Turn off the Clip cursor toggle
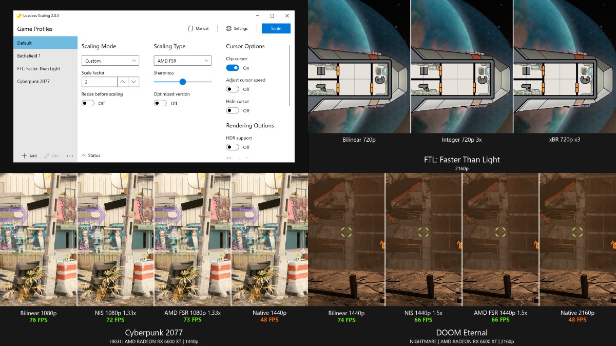 (x=233, y=68)
